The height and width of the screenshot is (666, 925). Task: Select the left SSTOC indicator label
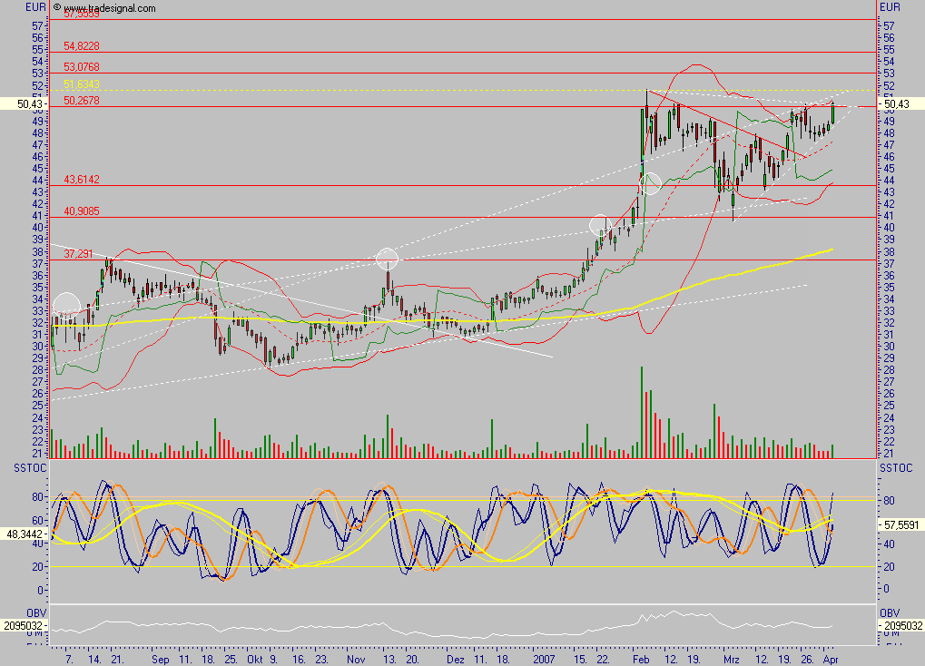pos(30,467)
